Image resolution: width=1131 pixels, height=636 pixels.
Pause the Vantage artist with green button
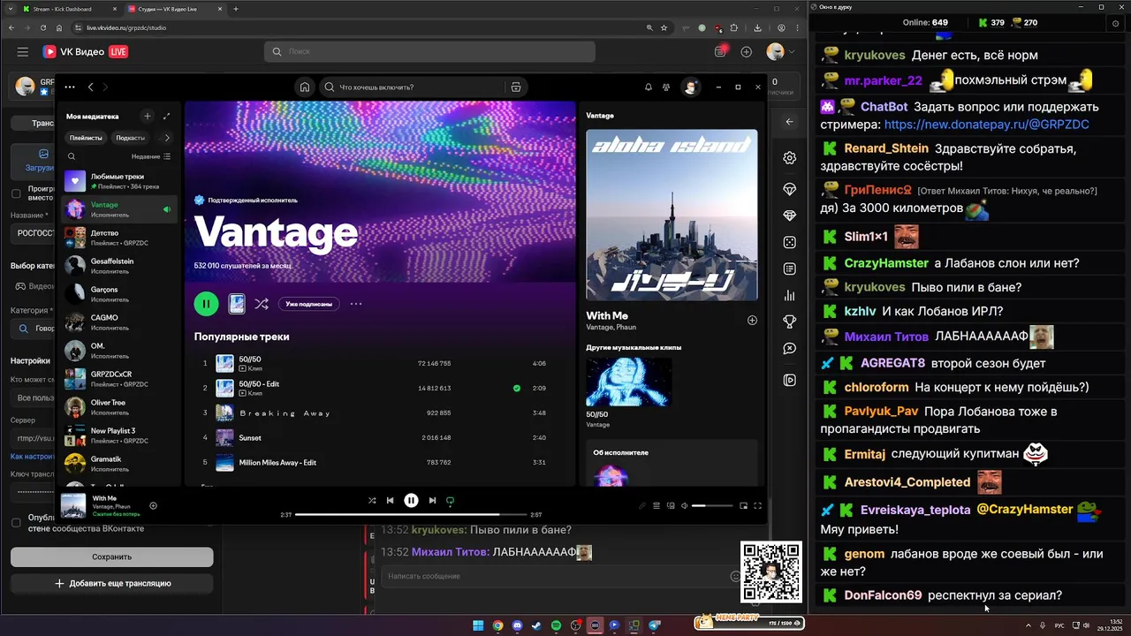point(206,304)
